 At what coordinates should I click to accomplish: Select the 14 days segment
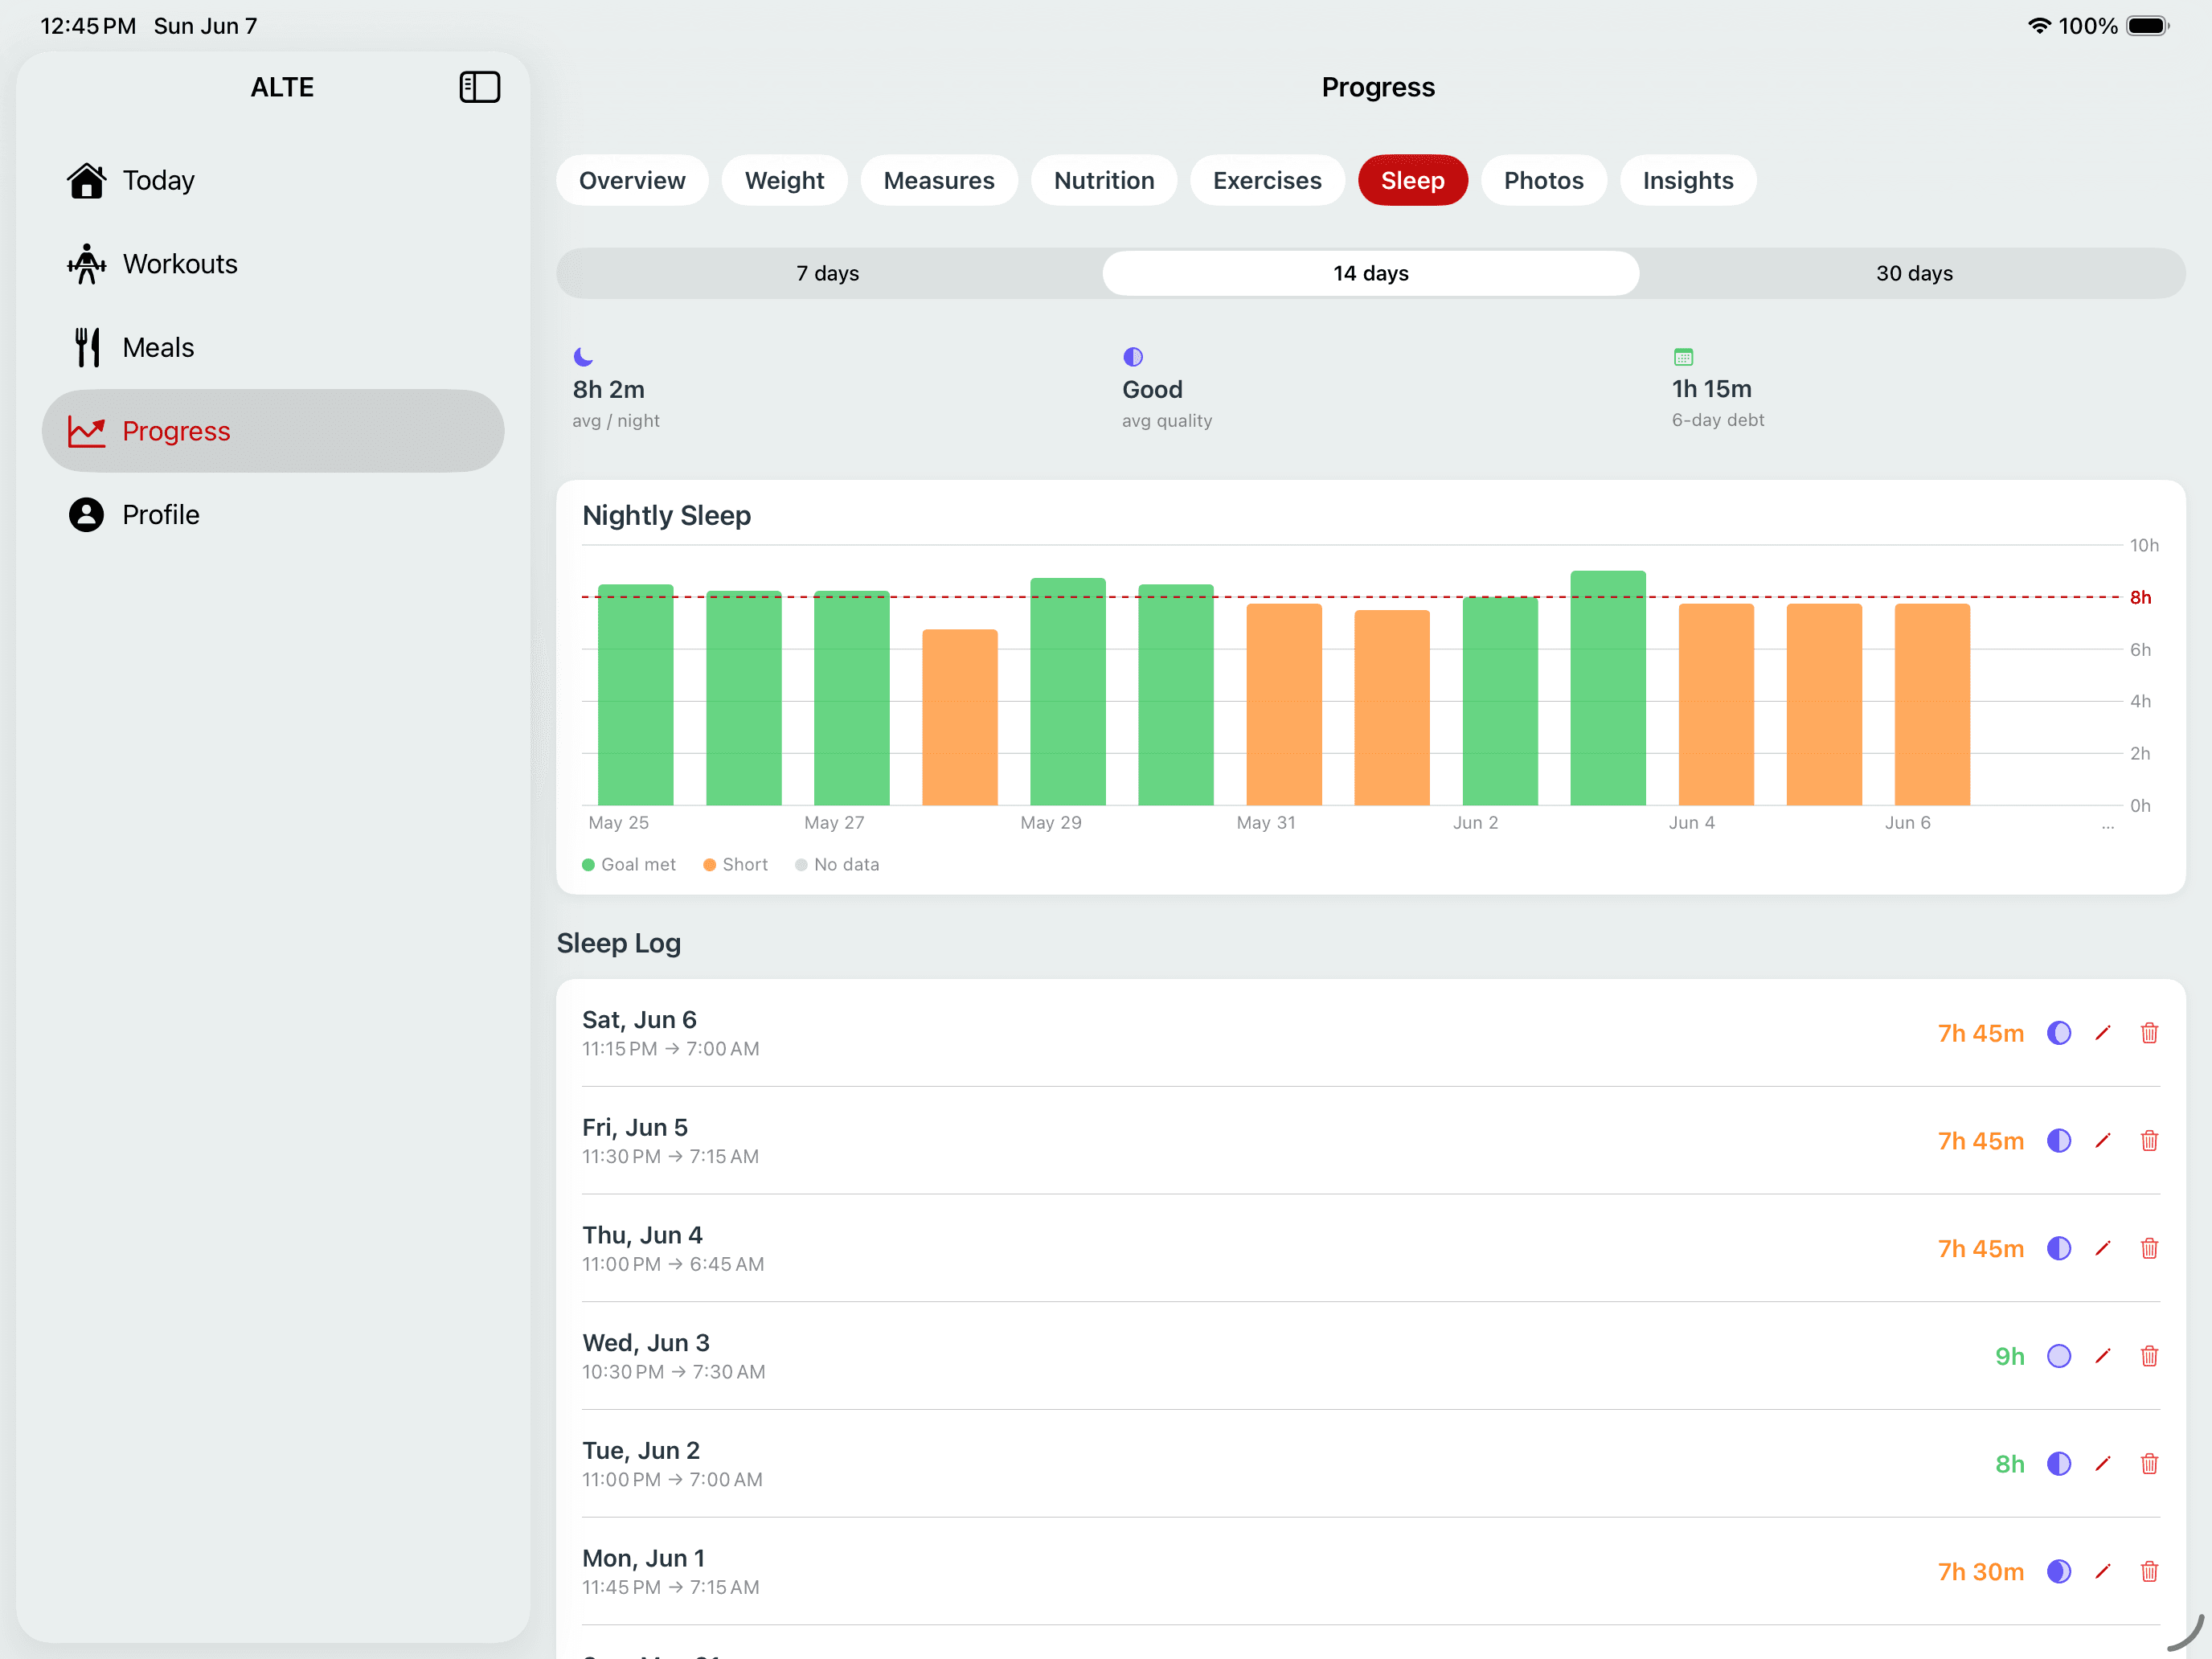[1370, 273]
